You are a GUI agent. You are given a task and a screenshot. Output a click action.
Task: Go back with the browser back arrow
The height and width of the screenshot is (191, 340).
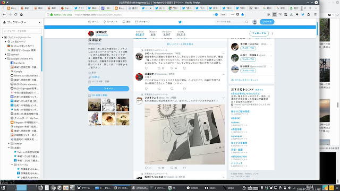pos(4,14)
